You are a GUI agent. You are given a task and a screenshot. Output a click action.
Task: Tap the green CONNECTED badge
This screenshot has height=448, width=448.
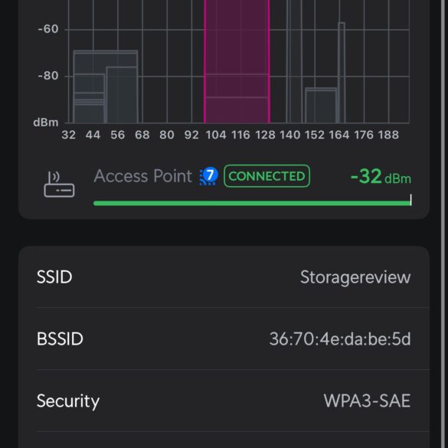pos(267,176)
